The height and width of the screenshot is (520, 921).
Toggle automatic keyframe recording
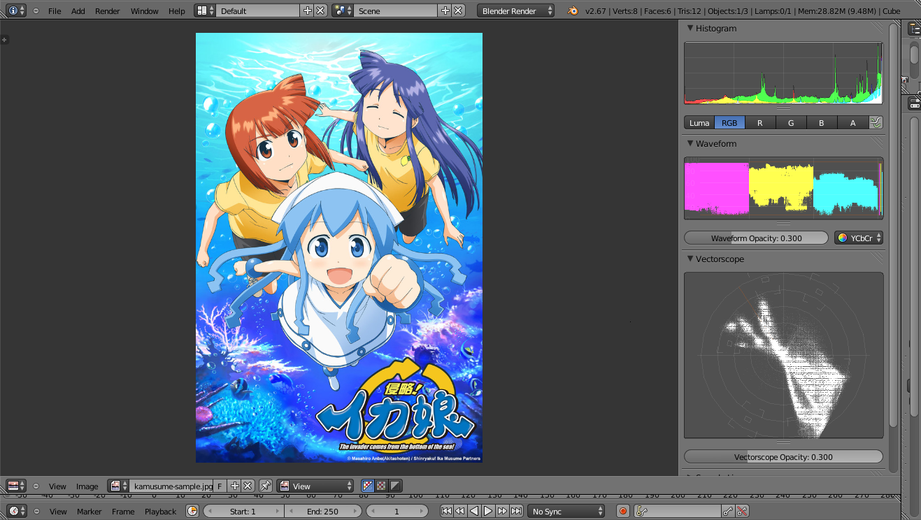[x=623, y=511]
